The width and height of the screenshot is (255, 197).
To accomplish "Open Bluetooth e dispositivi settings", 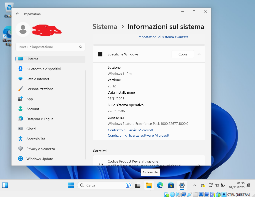I will (50, 69).
